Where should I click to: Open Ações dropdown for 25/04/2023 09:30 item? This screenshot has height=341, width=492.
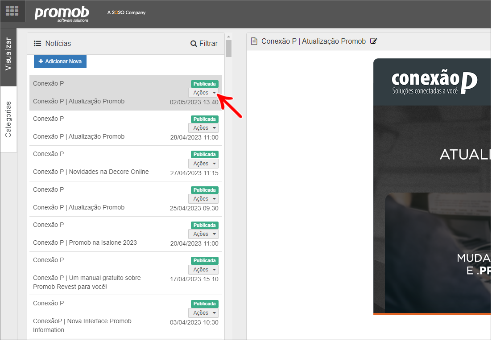coord(203,199)
